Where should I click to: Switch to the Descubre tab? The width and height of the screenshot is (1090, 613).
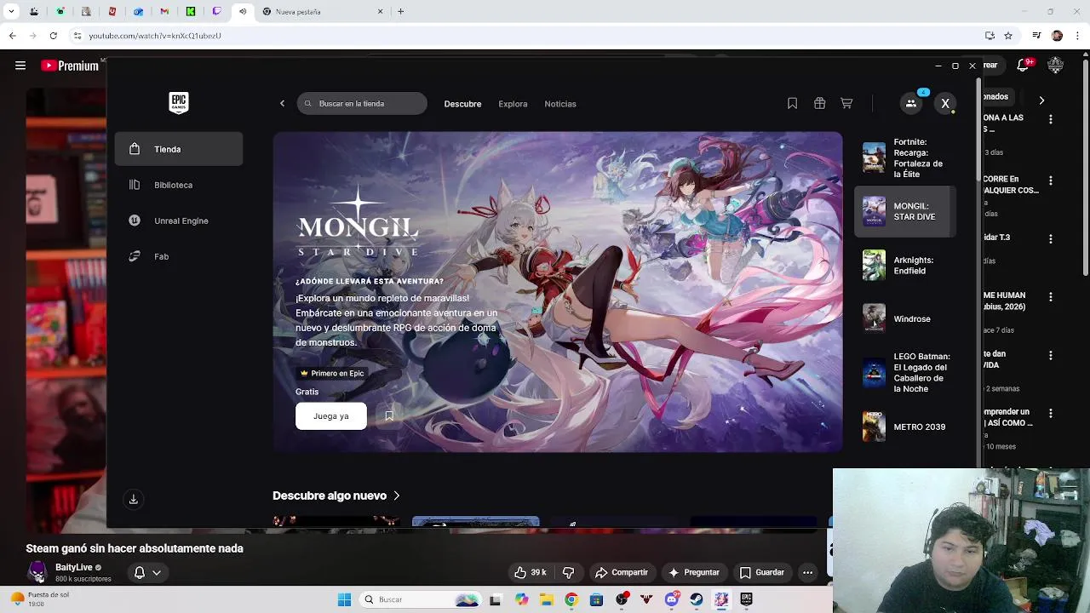[462, 104]
